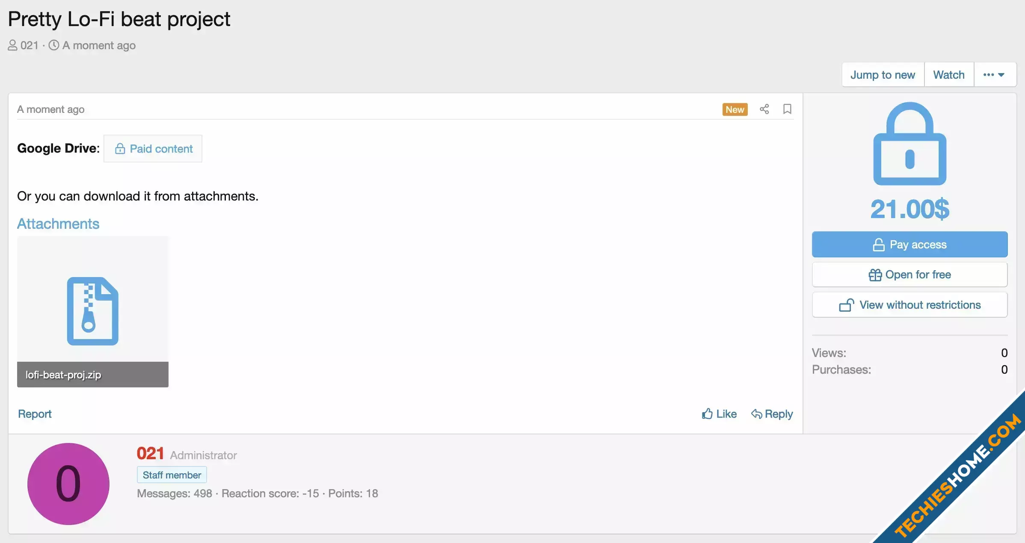The height and width of the screenshot is (543, 1025).
Task: Bookmark this post with the bookmark icon
Action: pyautogui.click(x=787, y=109)
